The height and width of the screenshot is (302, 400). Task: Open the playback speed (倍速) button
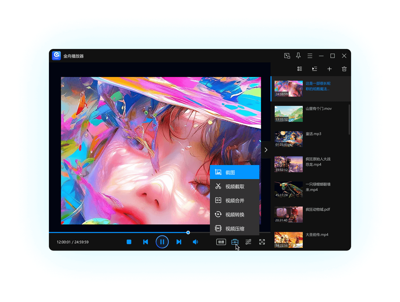pos(221,242)
